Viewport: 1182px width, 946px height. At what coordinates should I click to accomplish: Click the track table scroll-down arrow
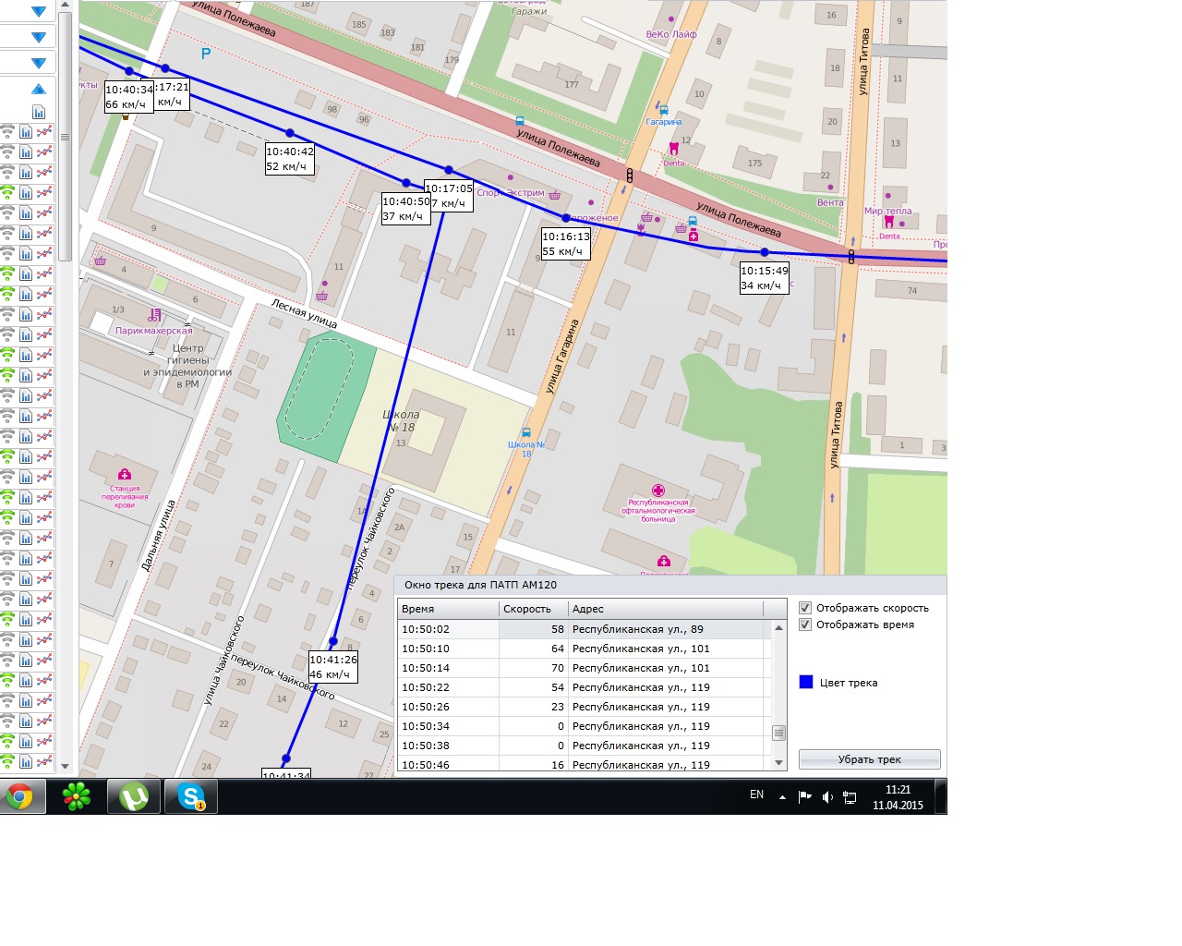[779, 763]
